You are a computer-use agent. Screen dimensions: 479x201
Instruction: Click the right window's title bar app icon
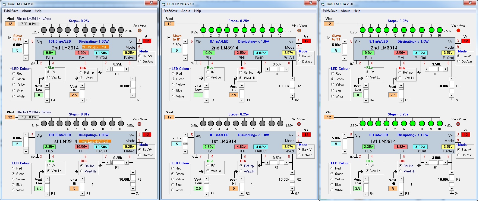pyautogui.click(x=323, y=4)
